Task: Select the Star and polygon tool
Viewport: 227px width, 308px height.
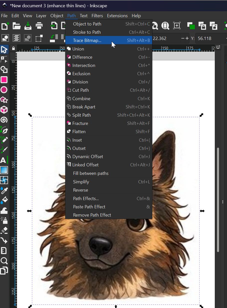Action: [4, 100]
